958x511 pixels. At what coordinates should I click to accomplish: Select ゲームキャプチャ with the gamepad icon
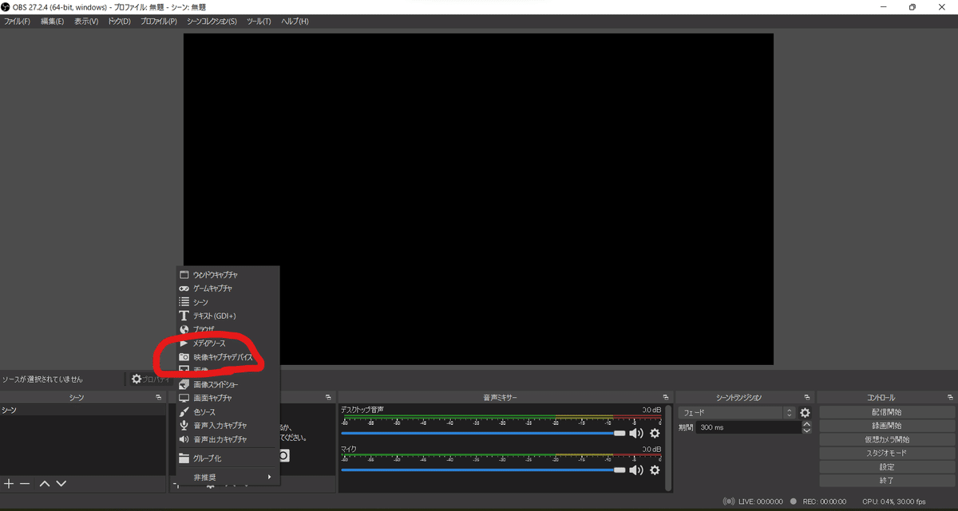point(228,288)
